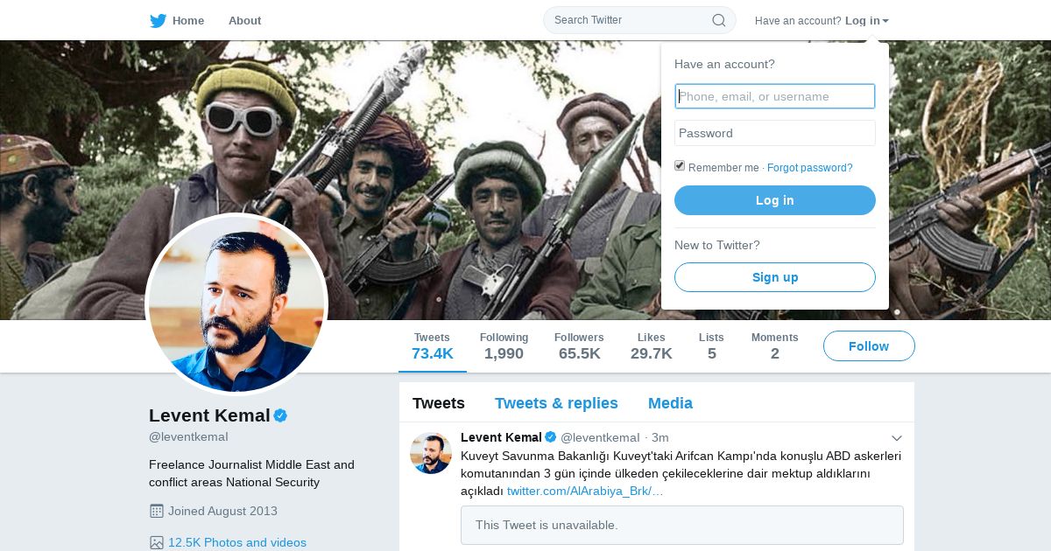Click the small avatar in the tweet

431,453
